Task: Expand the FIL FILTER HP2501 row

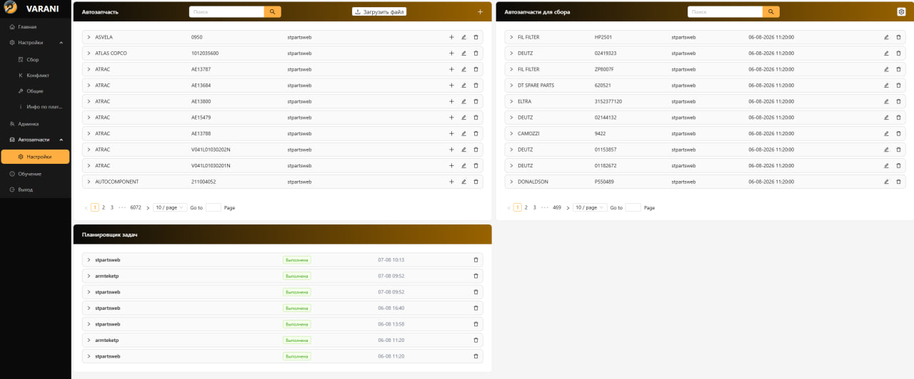Action: [511, 37]
